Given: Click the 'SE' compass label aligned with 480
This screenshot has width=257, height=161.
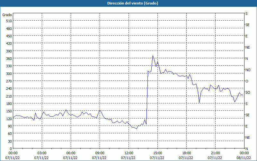Looking at the screenshot, I should [247, 25].
